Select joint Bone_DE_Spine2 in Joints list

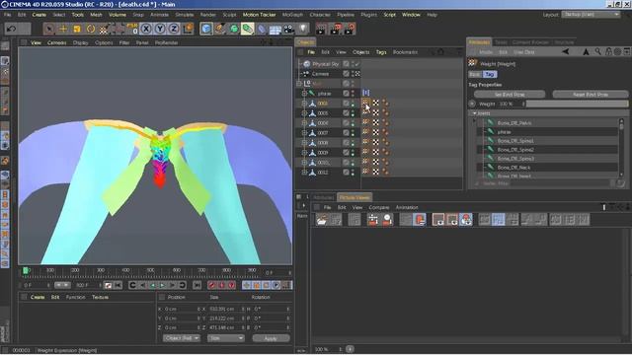tap(515, 150)
